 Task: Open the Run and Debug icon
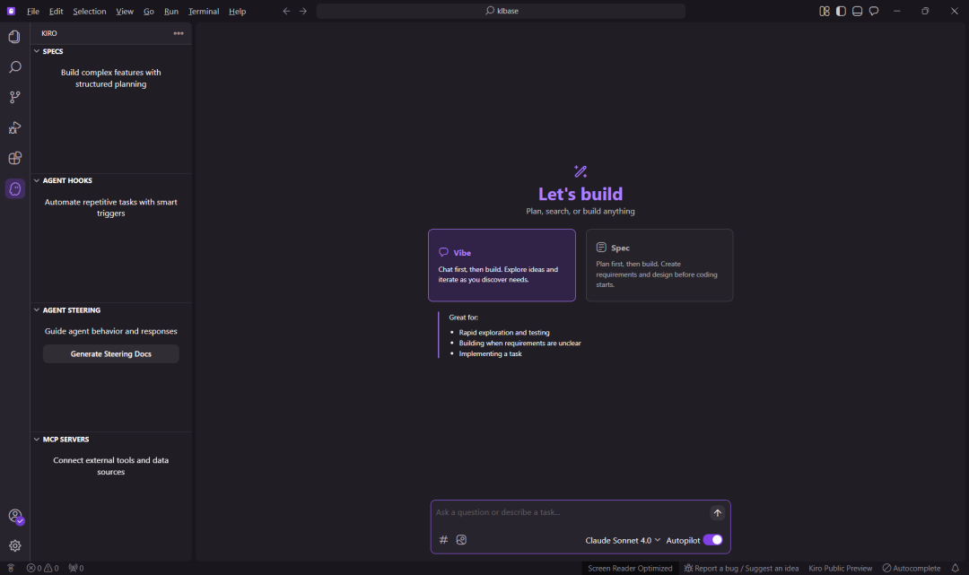coord(14,127)
